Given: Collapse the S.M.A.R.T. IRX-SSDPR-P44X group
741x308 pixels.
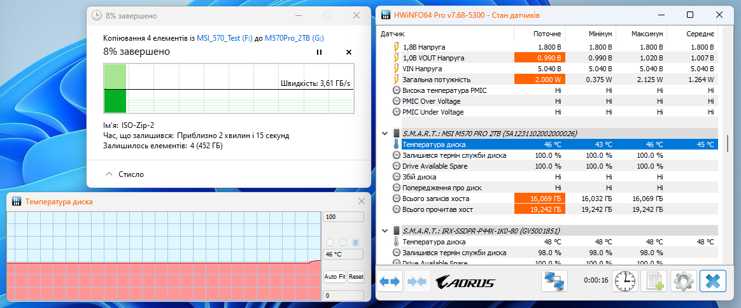Looking at the screenshot, I should pos(384,231).
